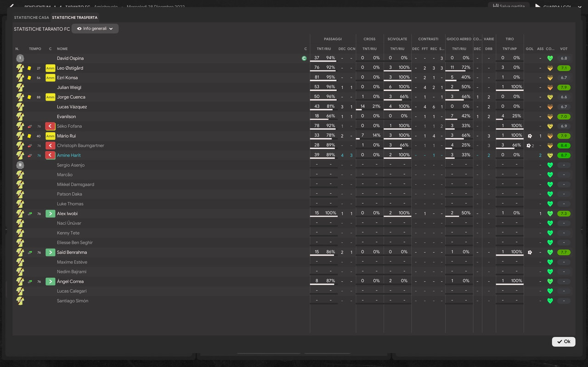The image size is (588, 367).
Task: Sort by the TEMPO column header
Action: 35,49
